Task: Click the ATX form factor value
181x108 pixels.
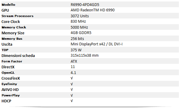Action: pos(74,61)
